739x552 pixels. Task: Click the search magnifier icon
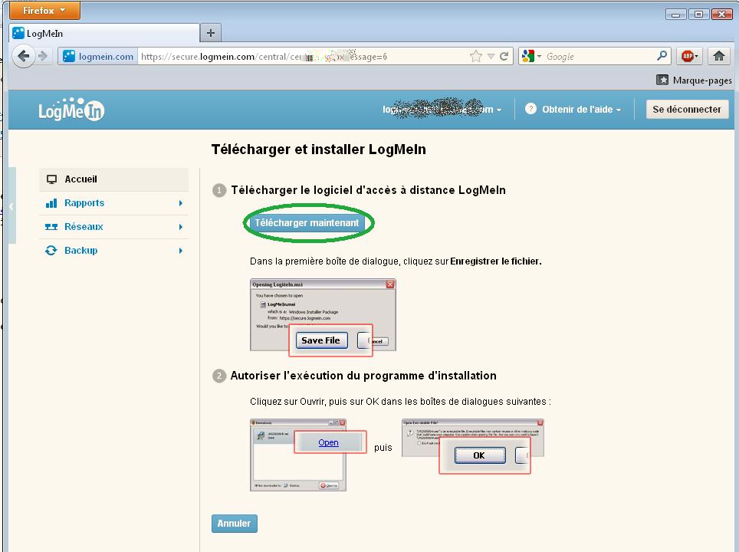click(662, 56)
